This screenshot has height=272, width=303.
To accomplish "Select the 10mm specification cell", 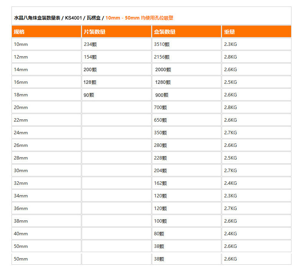I will [x=21, y=44].
